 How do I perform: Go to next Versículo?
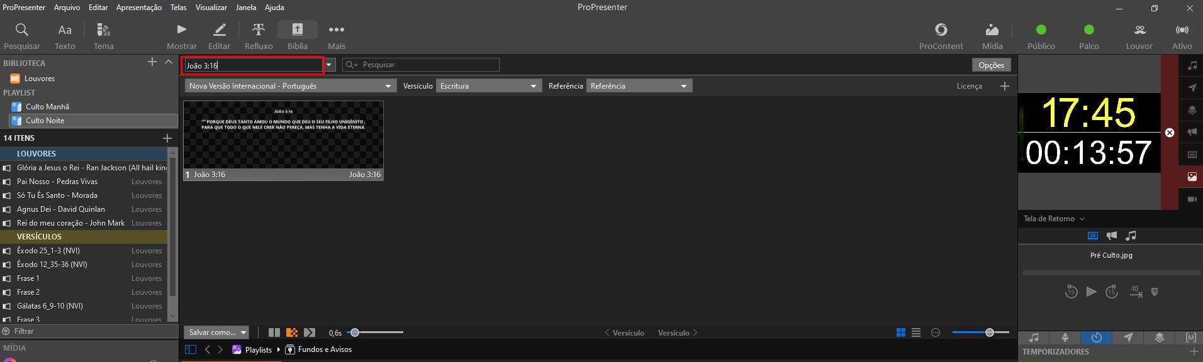678,333
